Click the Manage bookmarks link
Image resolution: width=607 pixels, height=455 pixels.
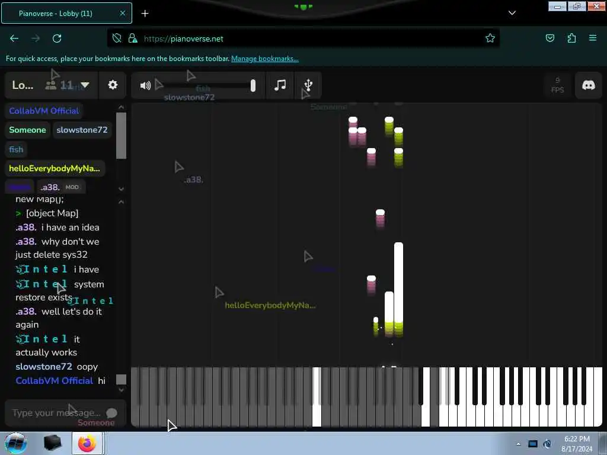click(265, 59)
